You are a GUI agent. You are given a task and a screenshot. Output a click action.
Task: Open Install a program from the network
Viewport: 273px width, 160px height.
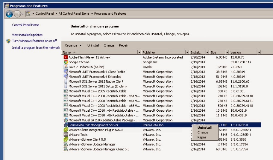(x=36, y=48)
